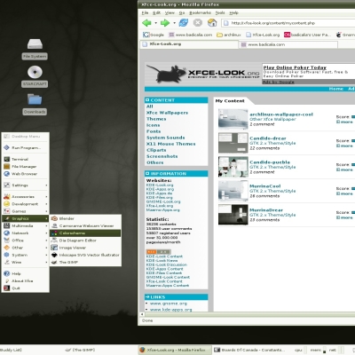Open the STARCRAFT disc desktop icon
This screenshot has width=355, height=355.
[x=35, y=76]
